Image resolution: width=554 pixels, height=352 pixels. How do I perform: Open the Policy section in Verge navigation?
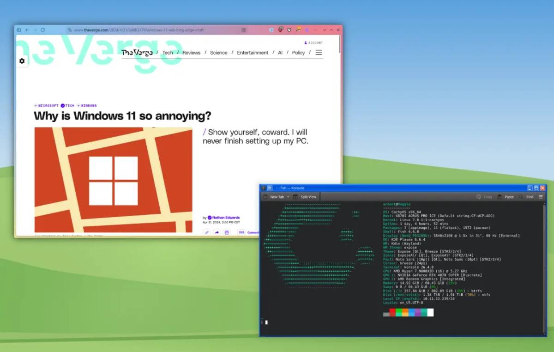click(x=299, y=53)
